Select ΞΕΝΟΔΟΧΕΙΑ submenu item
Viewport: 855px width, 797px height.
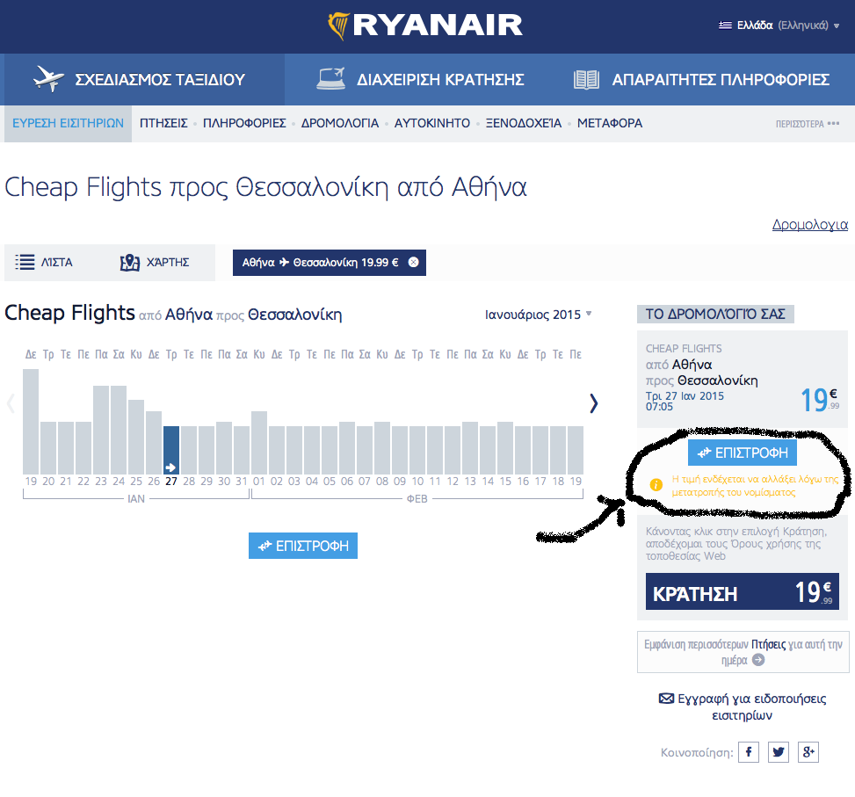click(x=524, y=124)
